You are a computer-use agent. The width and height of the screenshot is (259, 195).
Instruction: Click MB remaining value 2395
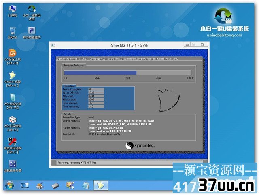coord(96,100)
